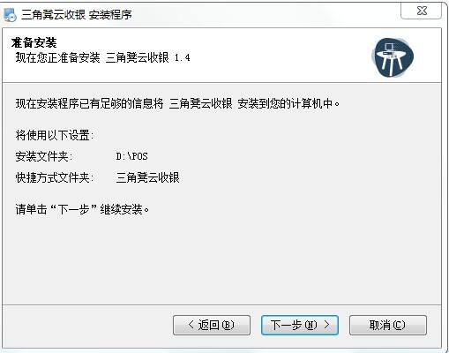
Task: Click the 请单击“下一步”继续安装 instruction text
Action: pyautogui.click(x=82, y=209)
